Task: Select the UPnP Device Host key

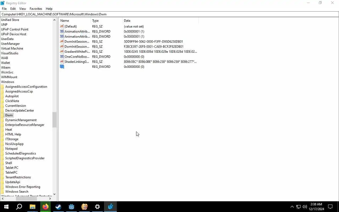Action: (14, 34)
